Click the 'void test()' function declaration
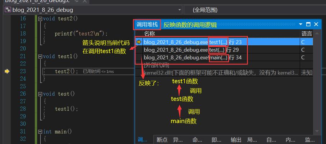Screen dimensions: 326x144 coord(59,94)
